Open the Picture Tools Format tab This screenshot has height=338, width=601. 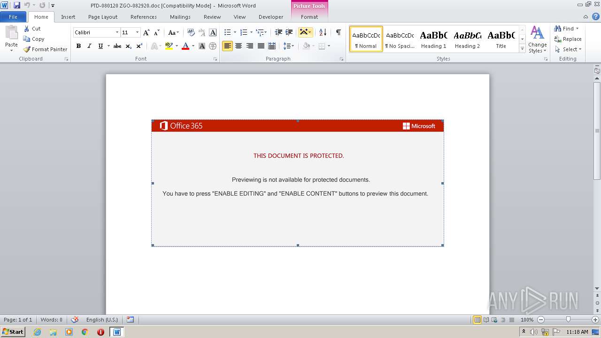[309, 17]
